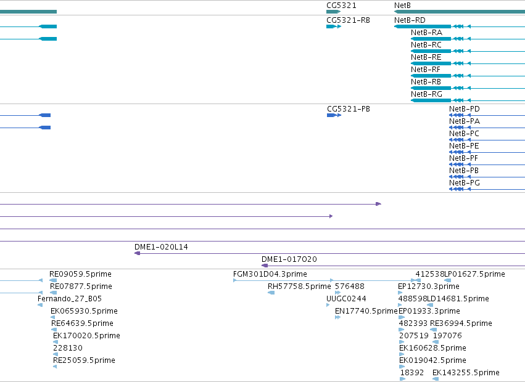Click the 576488 feature label
525x382 pixels.
pos(350,286)
